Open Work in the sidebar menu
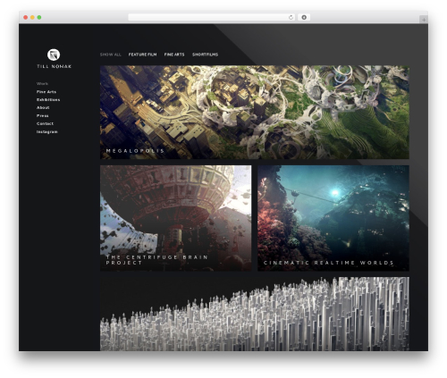The image size is (447, 378). pyautogui.click(x=42, y=84)
